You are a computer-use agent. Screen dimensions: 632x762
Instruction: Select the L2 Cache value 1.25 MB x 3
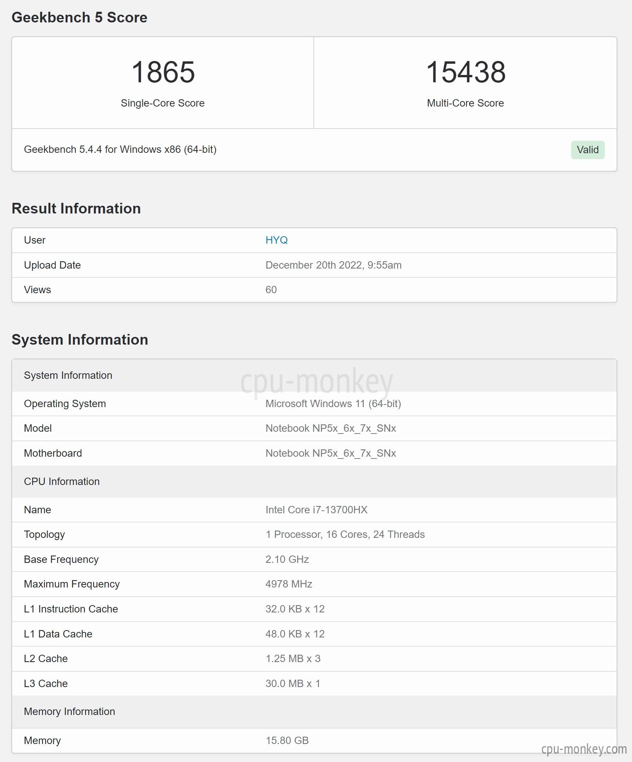tap(293, 658)
